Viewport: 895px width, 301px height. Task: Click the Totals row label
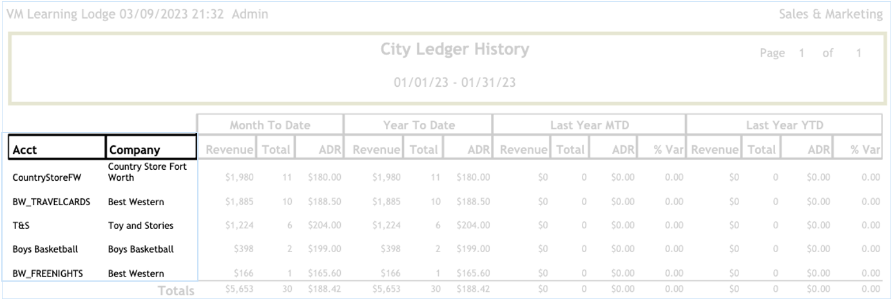[177, 291]
